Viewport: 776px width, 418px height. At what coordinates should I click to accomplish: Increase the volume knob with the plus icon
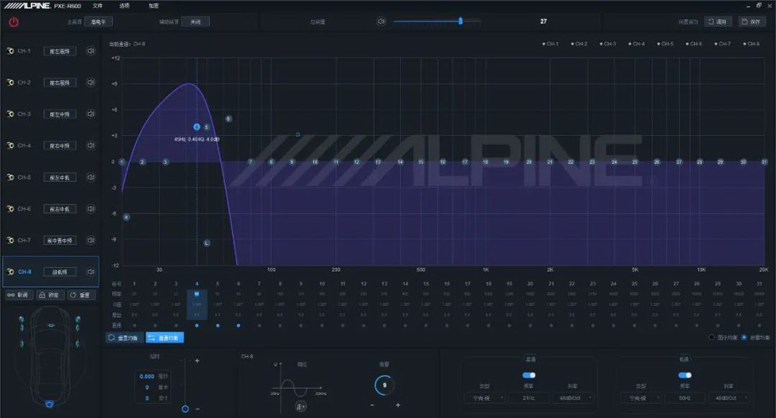[x=398, y=405]
